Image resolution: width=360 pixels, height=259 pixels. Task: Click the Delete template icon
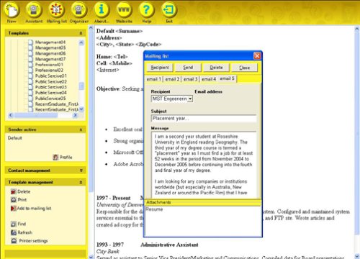point(14,191)
